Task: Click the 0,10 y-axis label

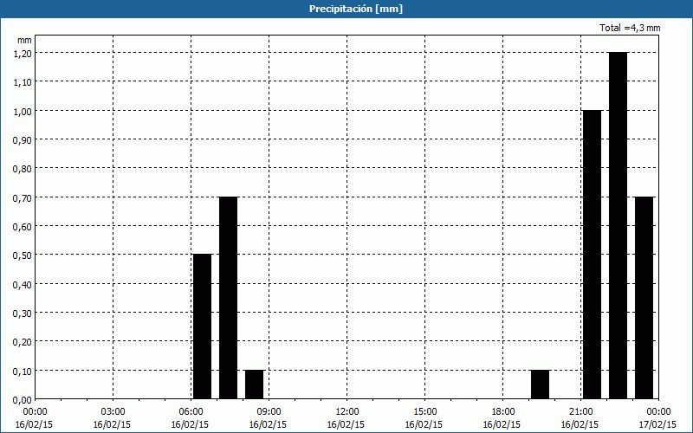Action: (23, 371)
